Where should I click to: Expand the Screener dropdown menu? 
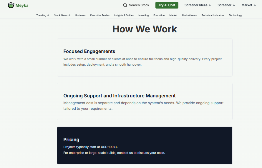(226, 5)
